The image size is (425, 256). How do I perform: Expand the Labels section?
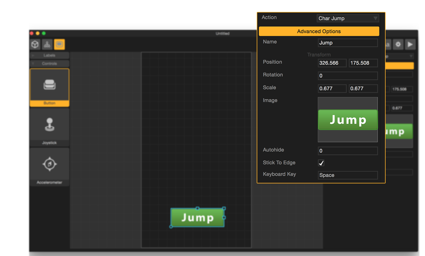pyautogui.click(x=49, y=55)
